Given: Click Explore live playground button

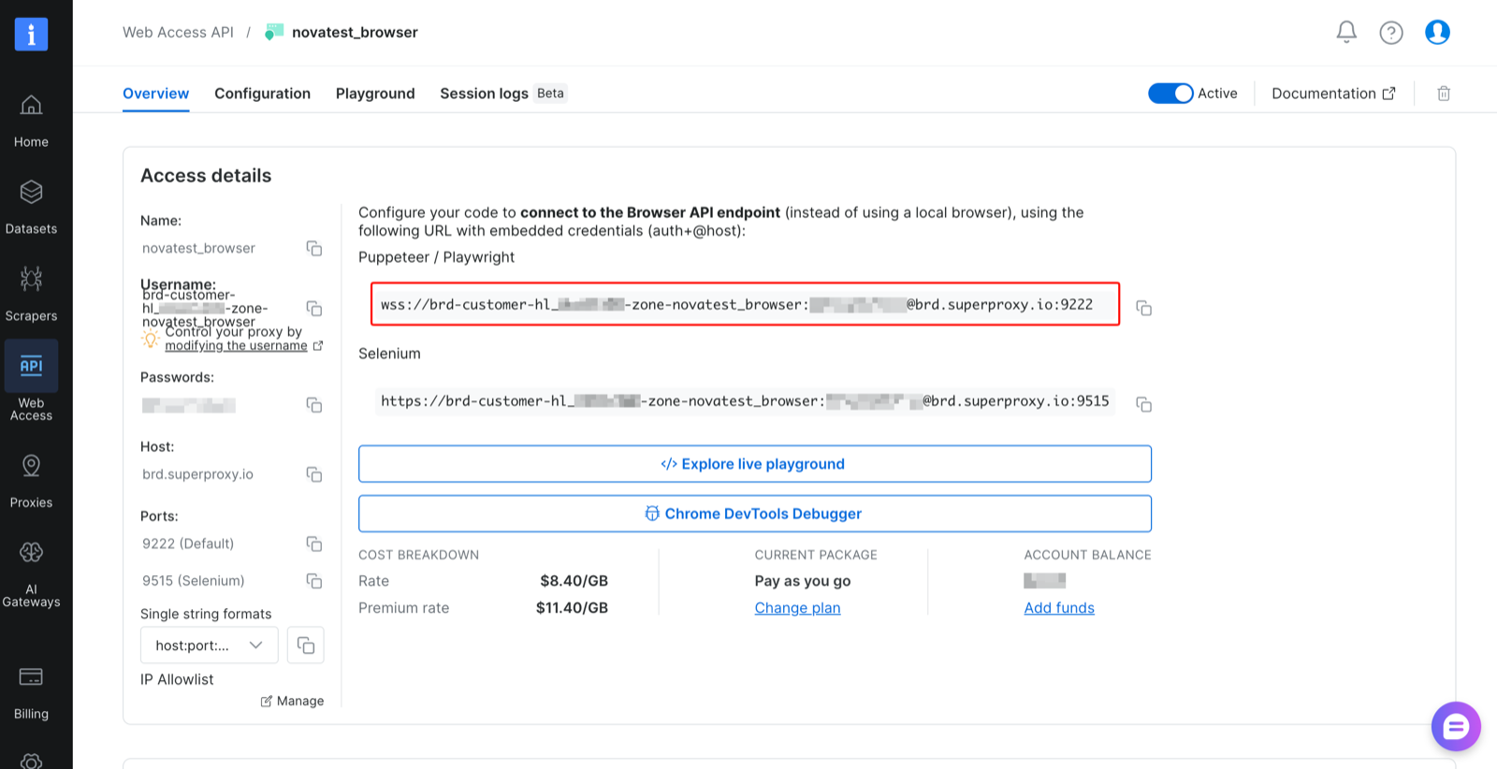Looking at the screenshot, I should point(755,464).
